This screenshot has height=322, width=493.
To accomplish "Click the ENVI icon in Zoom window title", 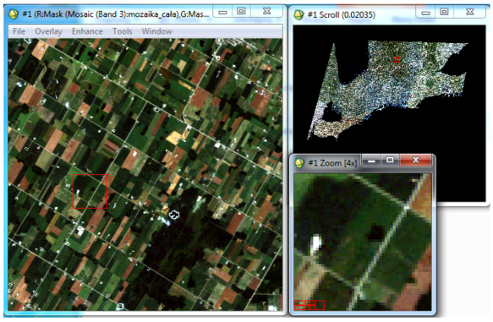I will click(299, 163).
